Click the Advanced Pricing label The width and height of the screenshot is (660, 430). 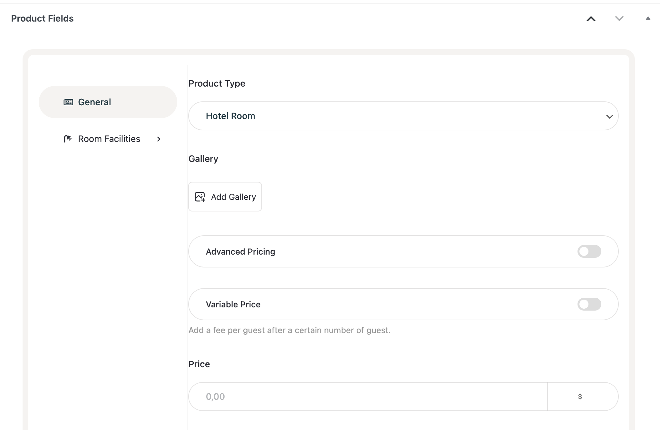coord(240,252)
